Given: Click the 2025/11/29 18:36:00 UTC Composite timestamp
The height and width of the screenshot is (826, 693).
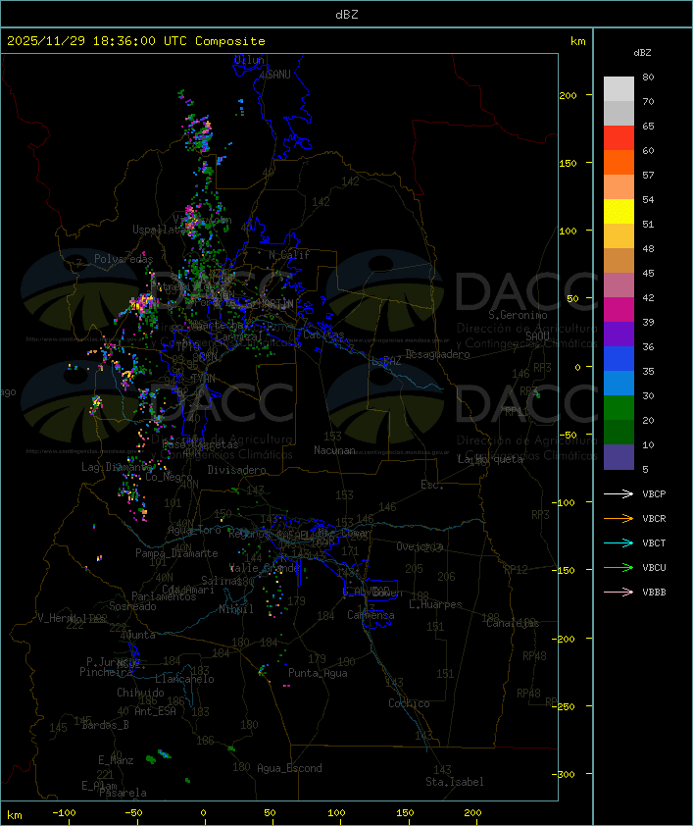Looking at the screenshot, I should pyautogui.click(x=136, y=40).
